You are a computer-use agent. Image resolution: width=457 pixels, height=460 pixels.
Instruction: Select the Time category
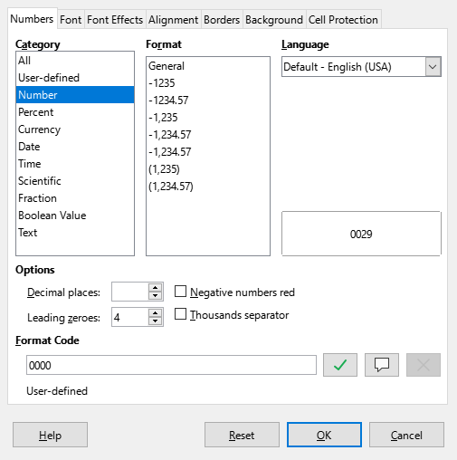click(x=75, y=164)
